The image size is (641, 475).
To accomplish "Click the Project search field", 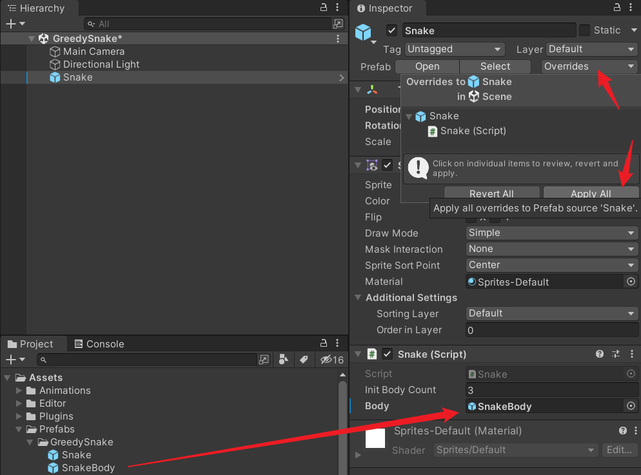I will point(147,360).
